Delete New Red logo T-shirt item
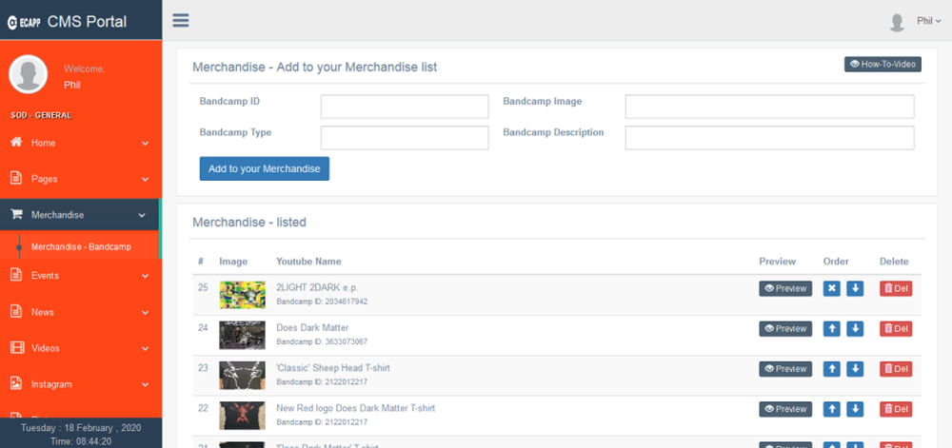The height and width of the screenshot is (448, 952). pyautogui.click(x=896, y=409)
